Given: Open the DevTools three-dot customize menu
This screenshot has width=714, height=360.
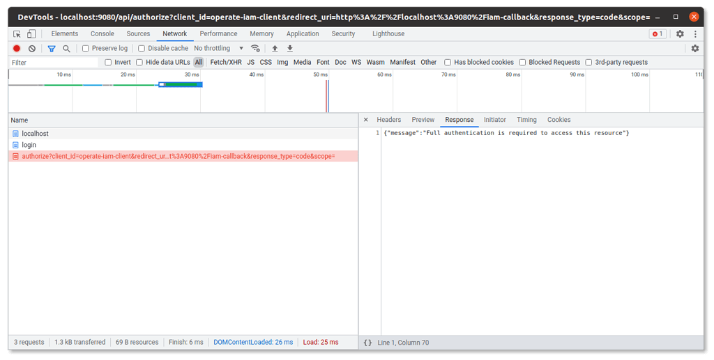Looking at the screenshot, I should click(x=694, y=33).
